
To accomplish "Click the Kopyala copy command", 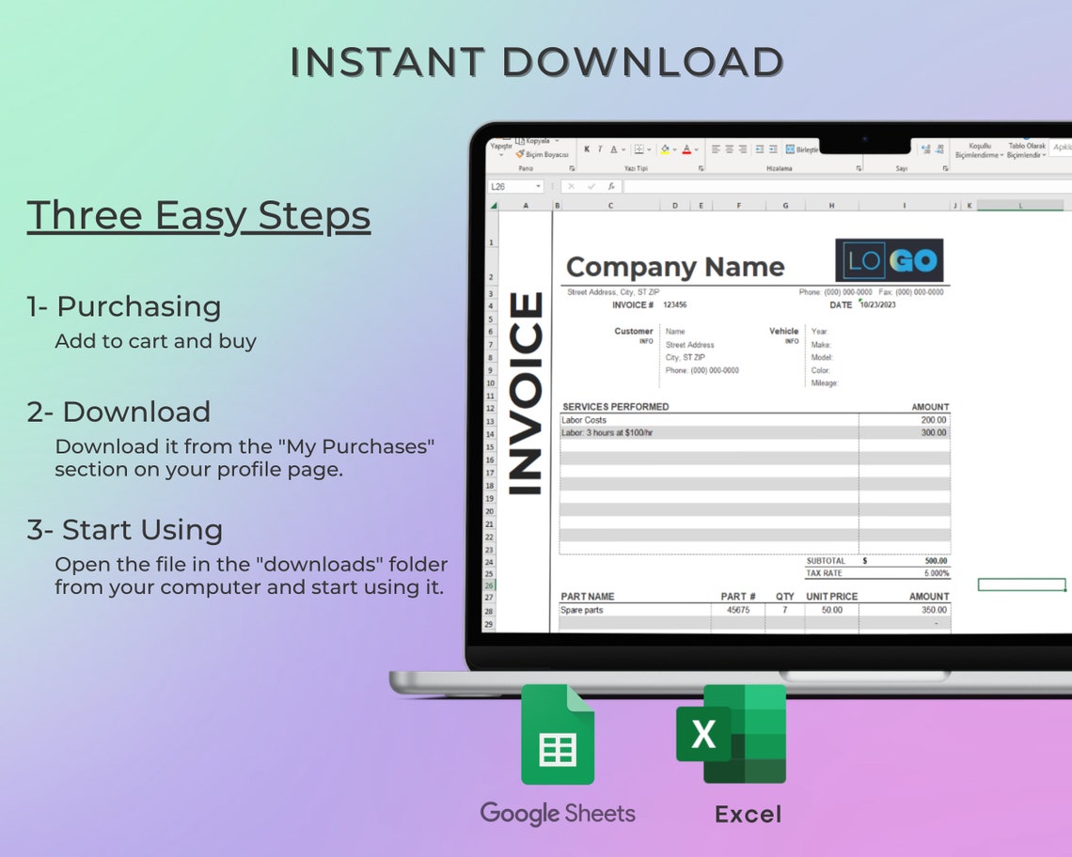I will [x=536, y=140].
